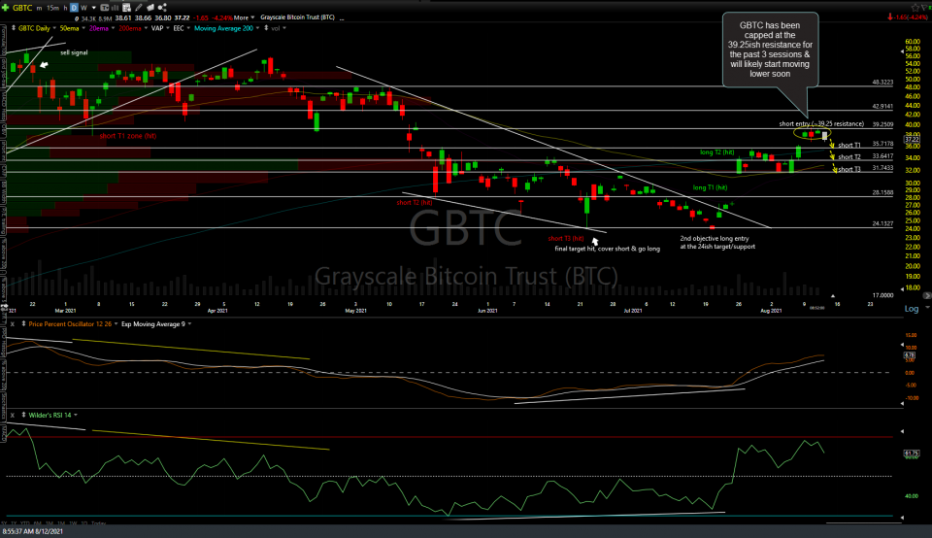This screenshot has width=932, height=538.
Task: Toggle the Log scale setting
Action: pyautogui.click(x=912, y=309)
